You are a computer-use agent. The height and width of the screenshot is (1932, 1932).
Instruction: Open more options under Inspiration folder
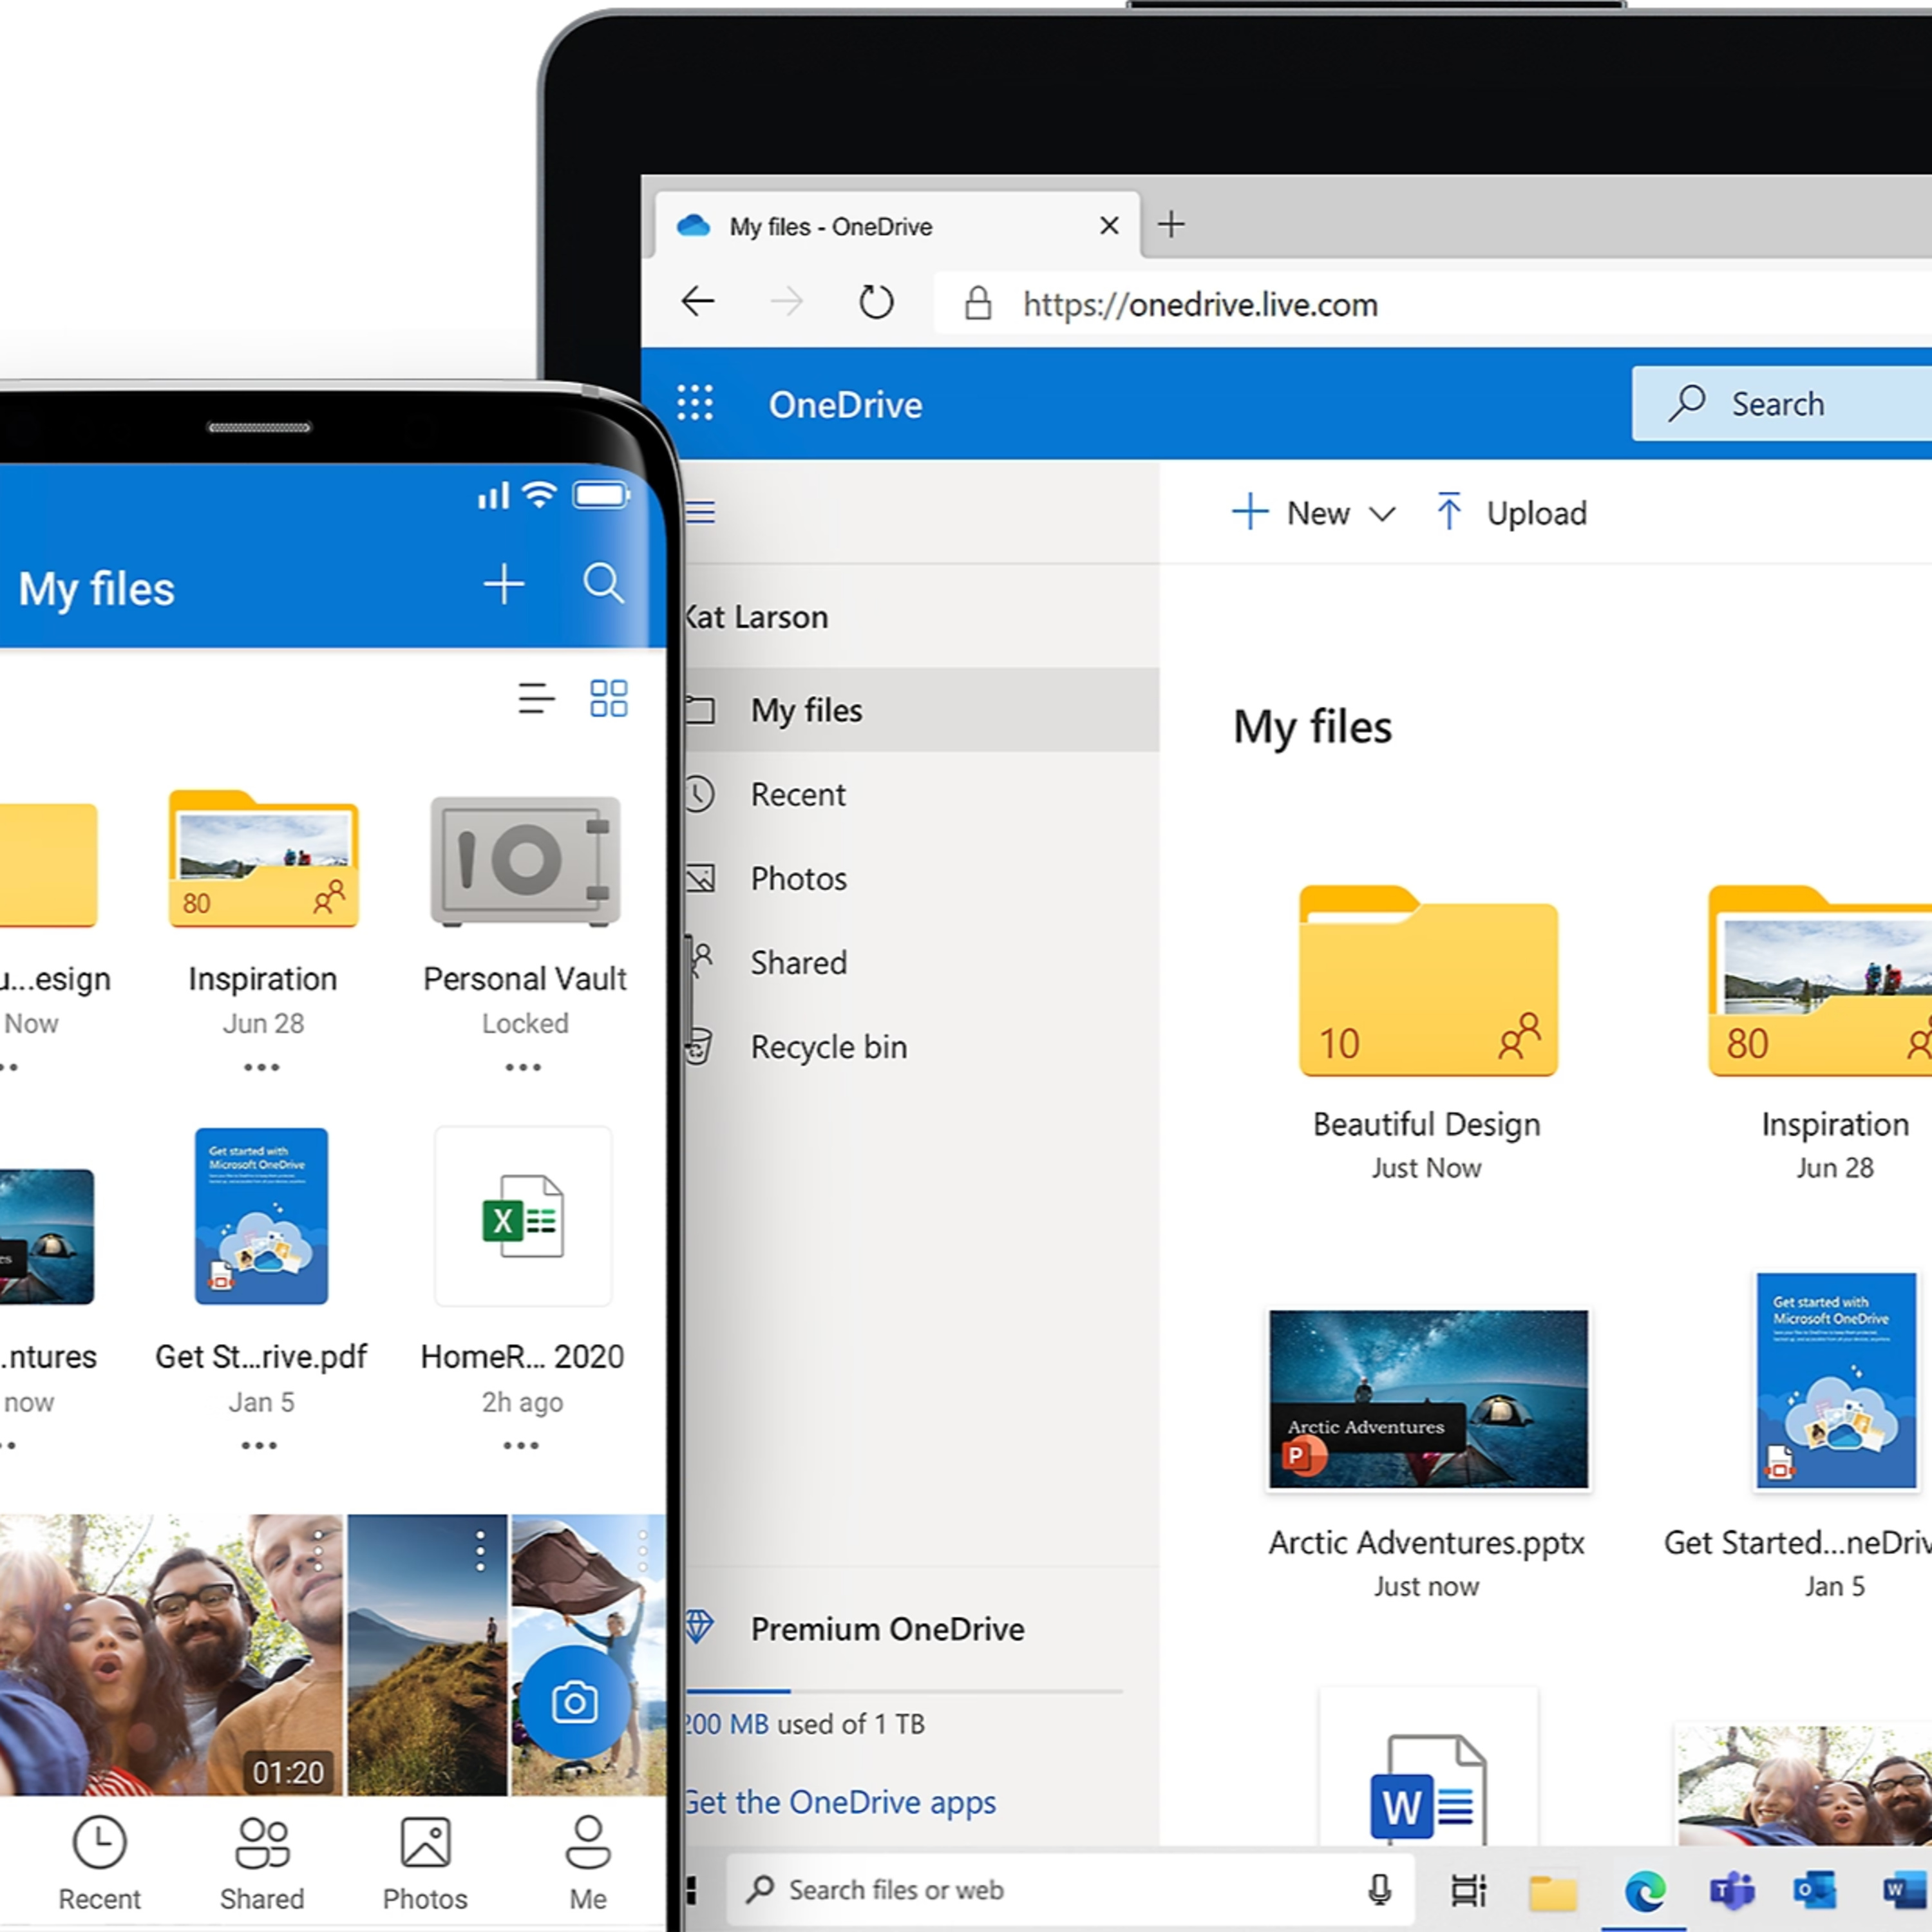(x=262, y=1067)
